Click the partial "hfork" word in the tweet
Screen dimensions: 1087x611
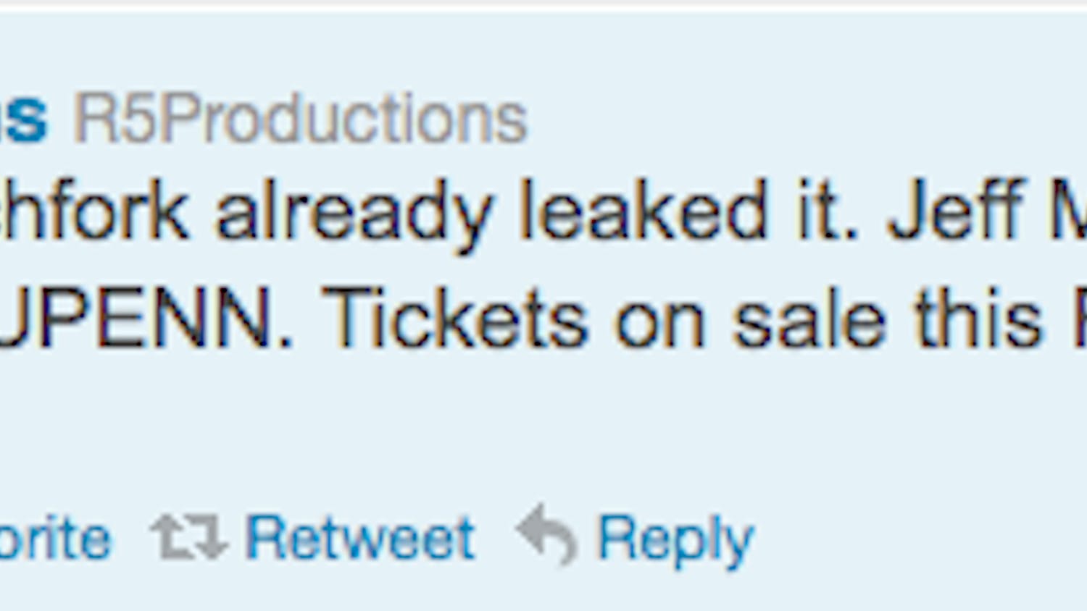94,213
